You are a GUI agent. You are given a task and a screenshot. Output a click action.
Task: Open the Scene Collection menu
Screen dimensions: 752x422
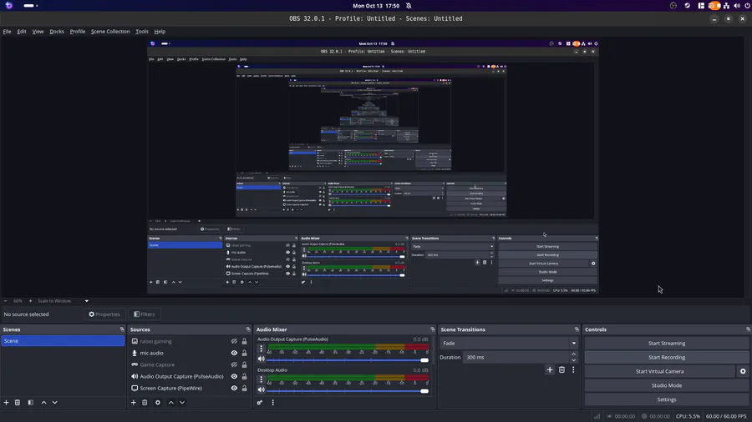[110, 32]
